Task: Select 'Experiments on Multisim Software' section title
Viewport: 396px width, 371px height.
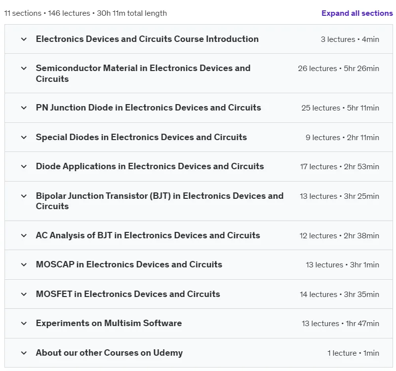Action: click(x=109, y=323)
